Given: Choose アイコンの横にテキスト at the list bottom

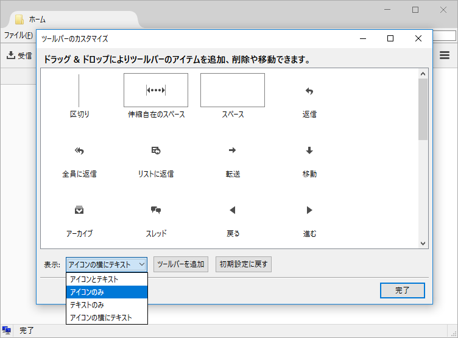Looking at the screenshot, I should click(x=107, y=317).
